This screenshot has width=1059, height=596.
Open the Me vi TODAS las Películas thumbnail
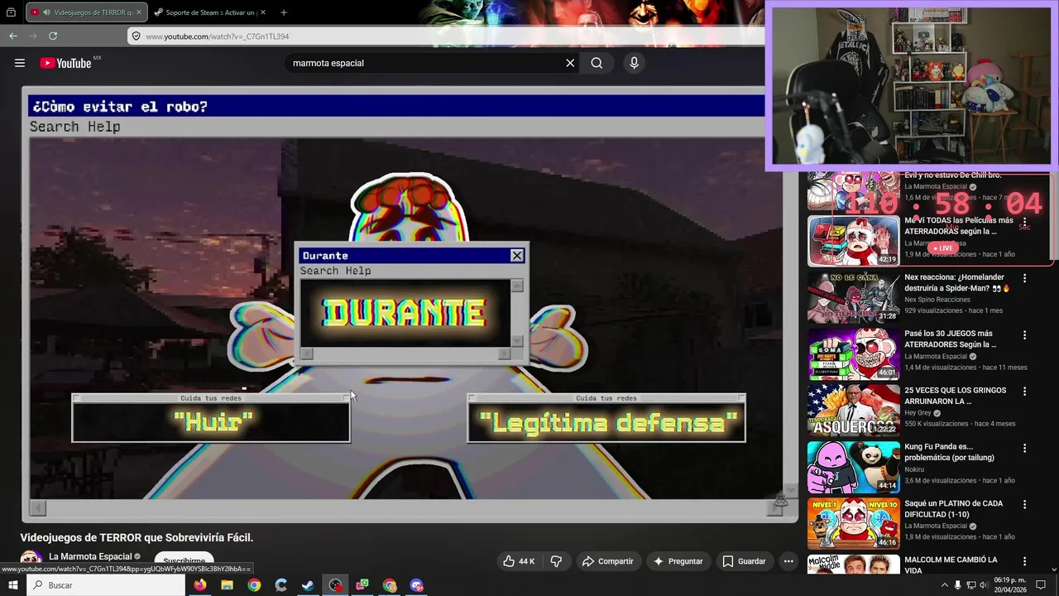point(853,241)
